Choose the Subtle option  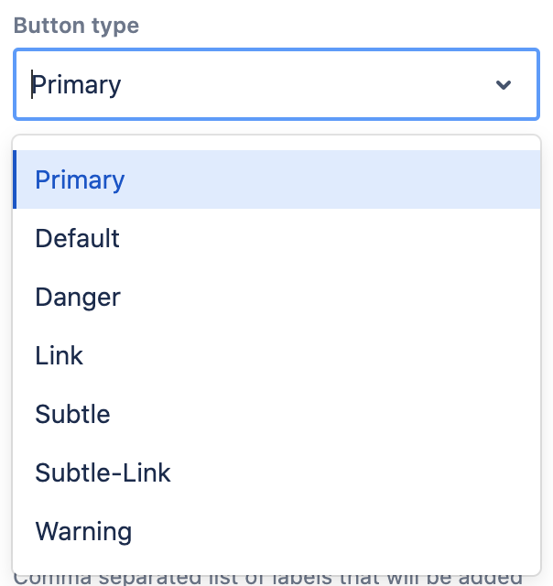(x=72, y=414)
